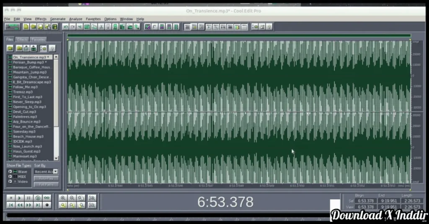Toggle the Video file type checkbox

click(x=10, y=181)
